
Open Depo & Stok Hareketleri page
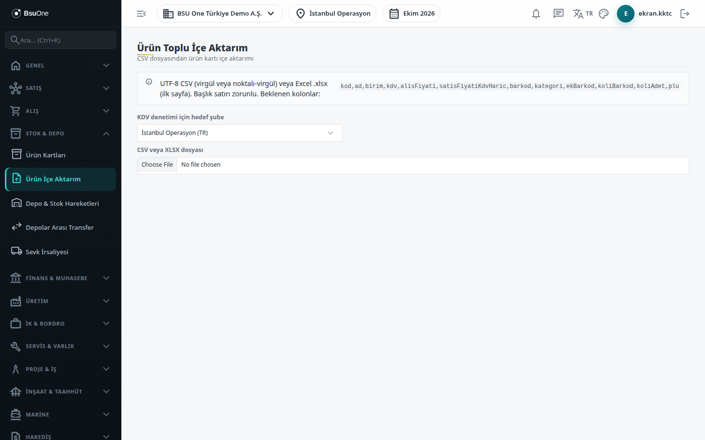[60, 203]
